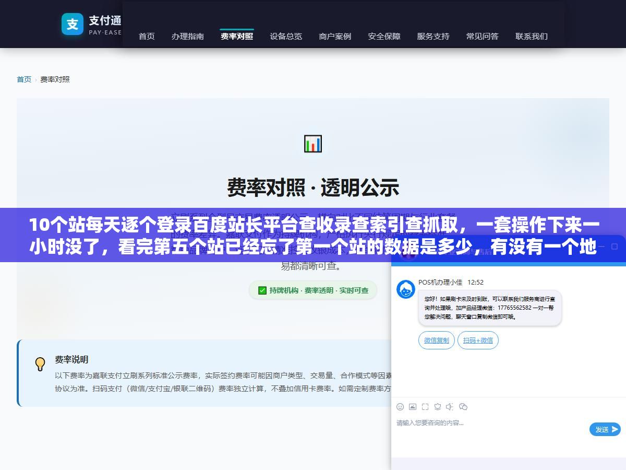The width and height of the screenshot is (626, 470).
Task: Click the 发送 send button
Action: click(x=605, y=429)
